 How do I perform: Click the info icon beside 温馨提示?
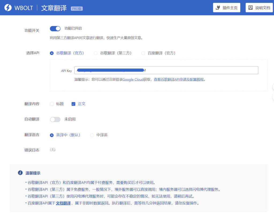pos(20,173)
